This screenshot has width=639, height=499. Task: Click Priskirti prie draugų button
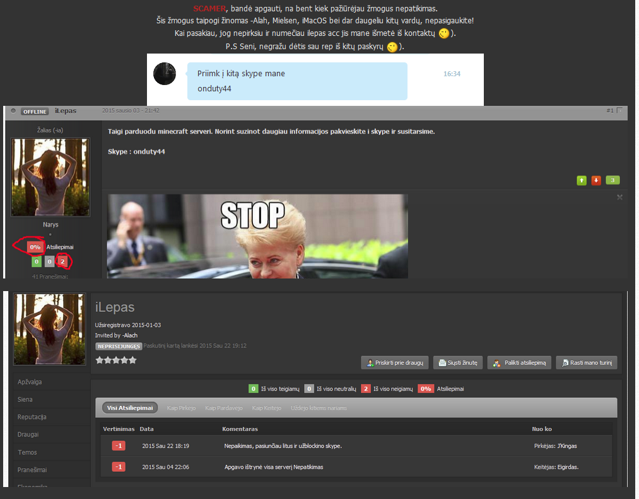point(394,363)
